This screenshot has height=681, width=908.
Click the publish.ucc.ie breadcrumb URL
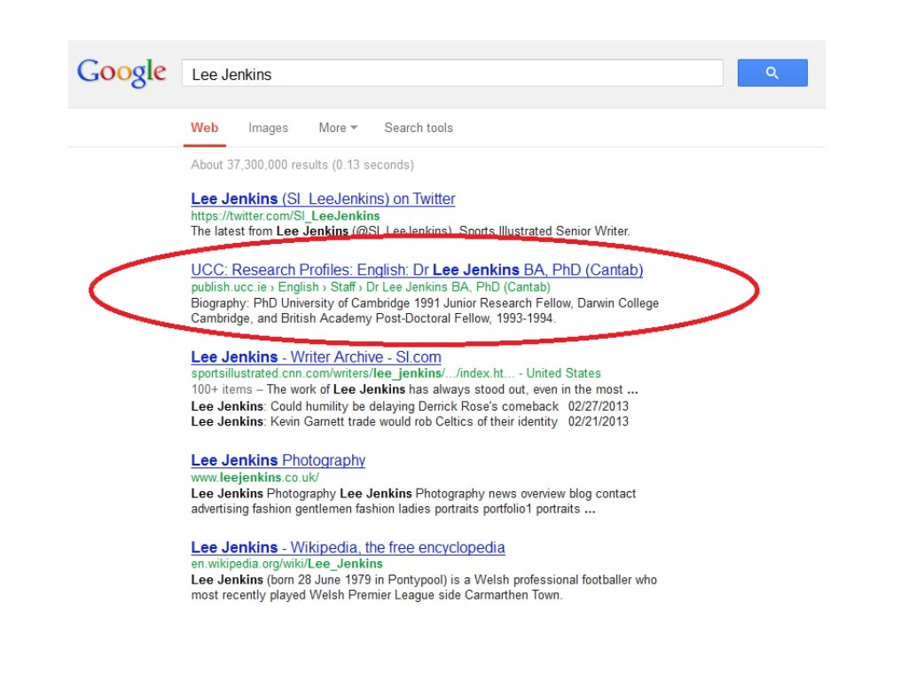point(371,287)
